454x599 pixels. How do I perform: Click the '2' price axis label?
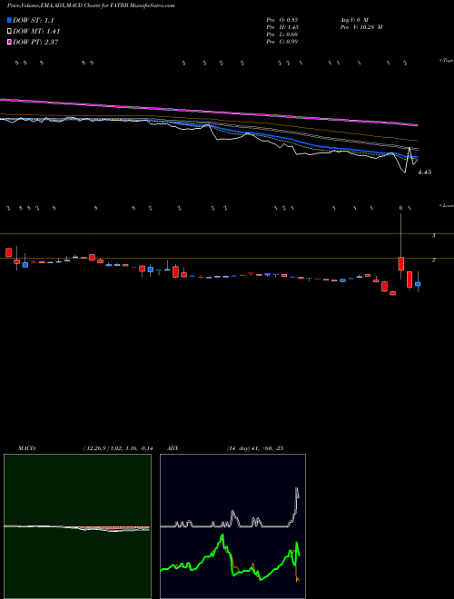(433, 260)
